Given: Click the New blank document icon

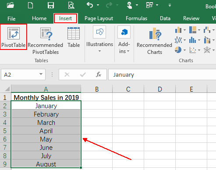Looking at the screenshot, I should [30, 5].
